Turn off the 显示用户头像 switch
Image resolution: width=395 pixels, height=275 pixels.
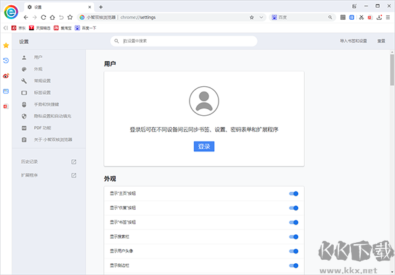pyautogui.click(x=294, y=251)
